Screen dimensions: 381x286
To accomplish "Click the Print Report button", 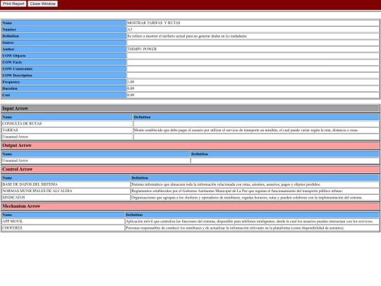I will (x=13, y=4).
